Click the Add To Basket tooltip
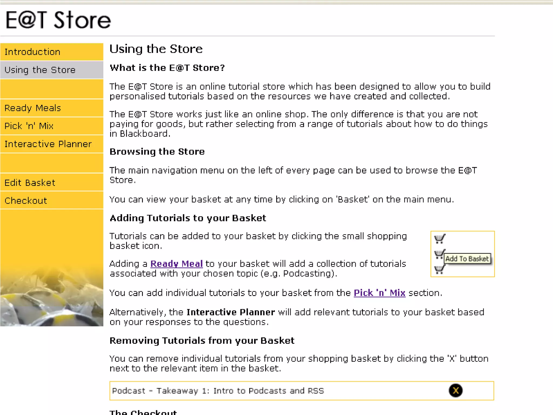 pos(467,259)
